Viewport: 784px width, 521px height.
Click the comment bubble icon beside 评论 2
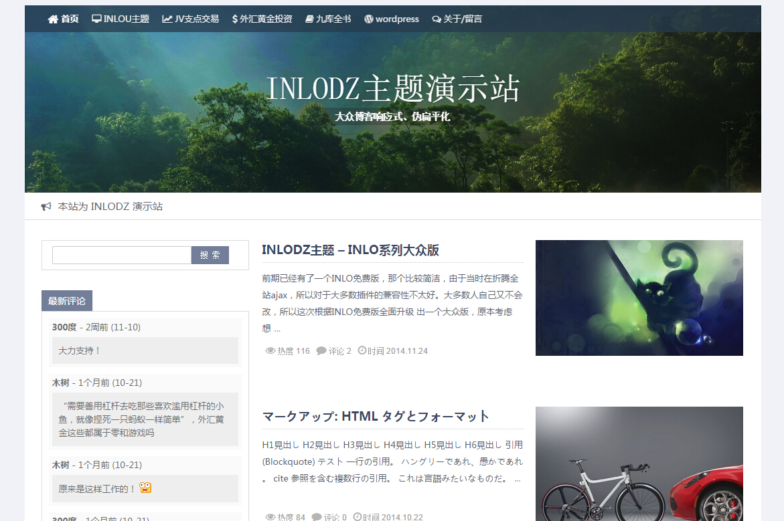click(x=321, y=351)
